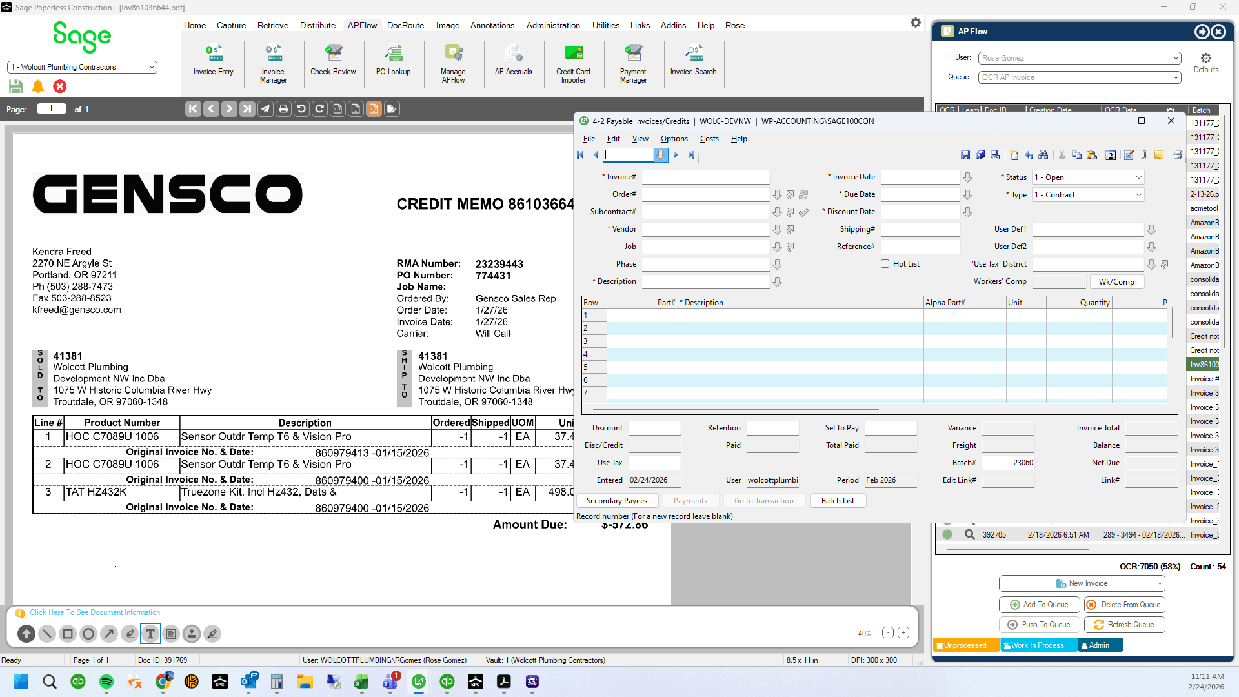Rotate document clockwise in viewer toolbar

[319, 109]
